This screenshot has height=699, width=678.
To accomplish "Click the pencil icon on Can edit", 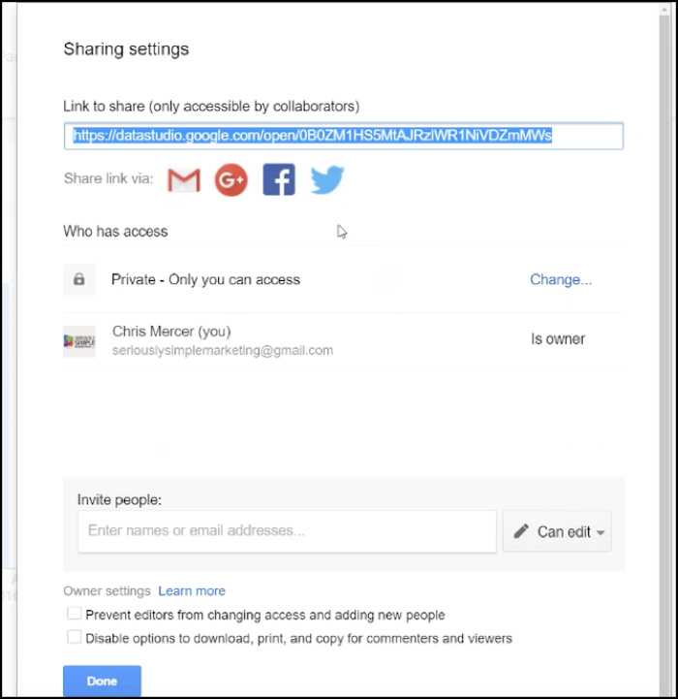I will [521, 531].
